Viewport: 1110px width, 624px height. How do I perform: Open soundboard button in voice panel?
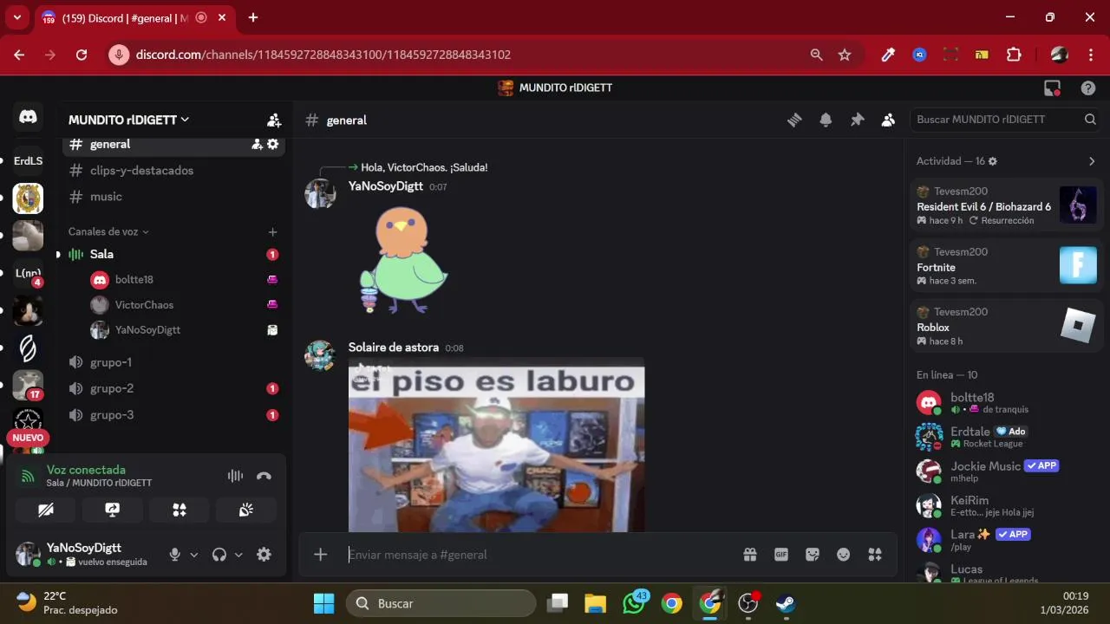coord(245,510)
